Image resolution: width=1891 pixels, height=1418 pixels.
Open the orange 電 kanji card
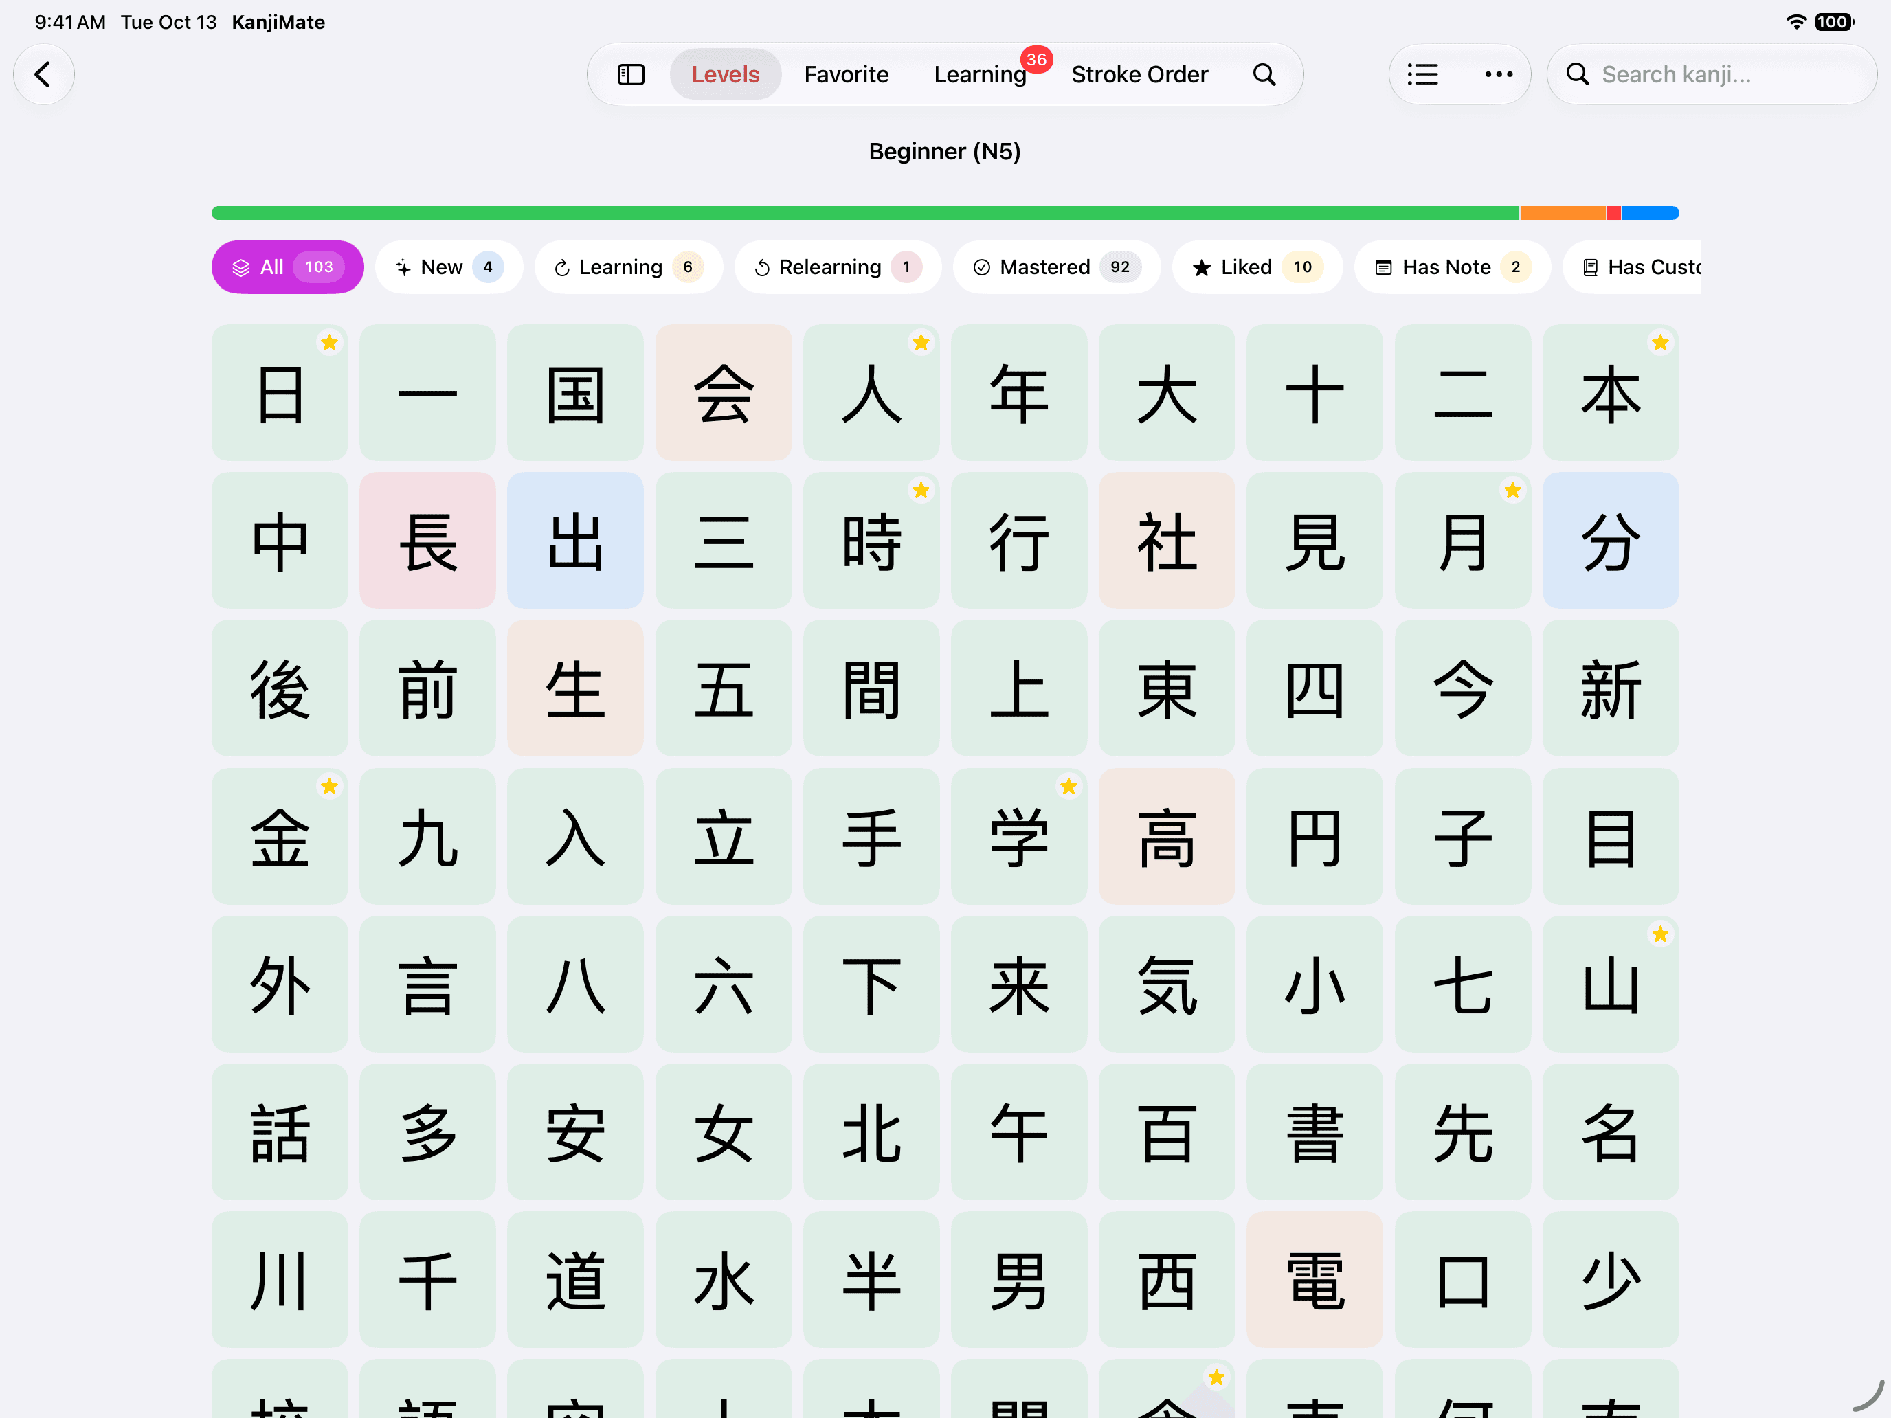coord(1314,1279)
